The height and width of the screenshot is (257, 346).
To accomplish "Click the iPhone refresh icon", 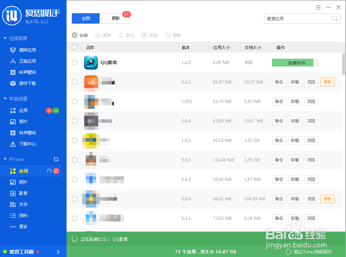I will tap(56, 159).
